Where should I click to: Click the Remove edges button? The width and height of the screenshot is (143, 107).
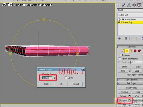(124, 92)
